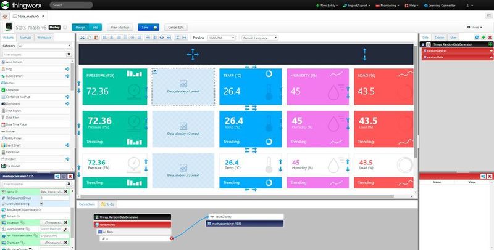494x250 pixels.
Task: Close the mashupcontainer-1235 properties panel
Action: [70, 177]
